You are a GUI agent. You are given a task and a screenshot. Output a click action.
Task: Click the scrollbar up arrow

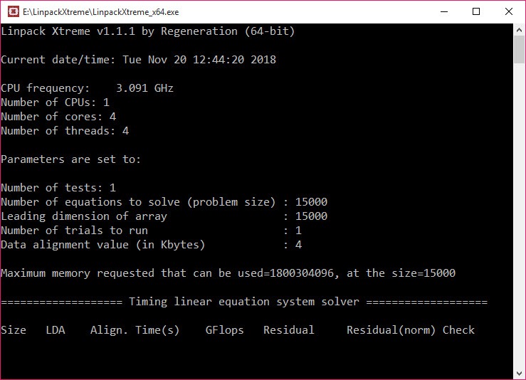click(x=520, y=30)
